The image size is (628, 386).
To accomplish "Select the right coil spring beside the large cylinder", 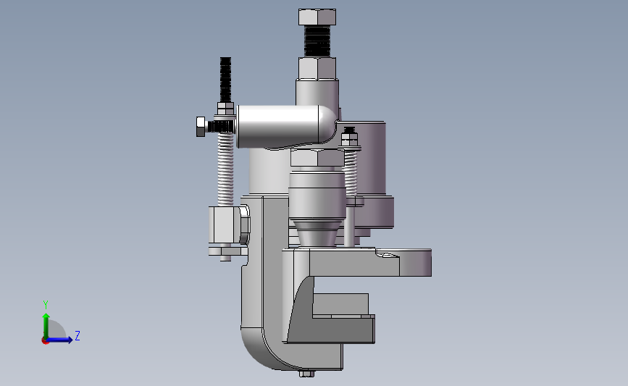I will pyautogui.click(x=351, y=173).
